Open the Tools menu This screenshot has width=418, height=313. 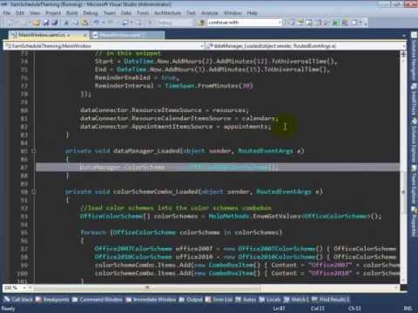(x=143, y=13)
